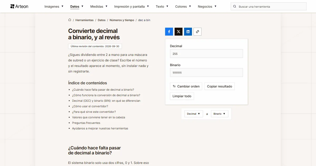The height and width of the screenshot is (166, 316).
Task: Open the Datos menu
Action: click(x=77, y=6)
